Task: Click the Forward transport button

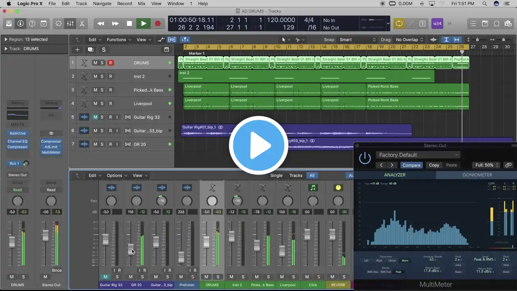Action: (115, 23)
